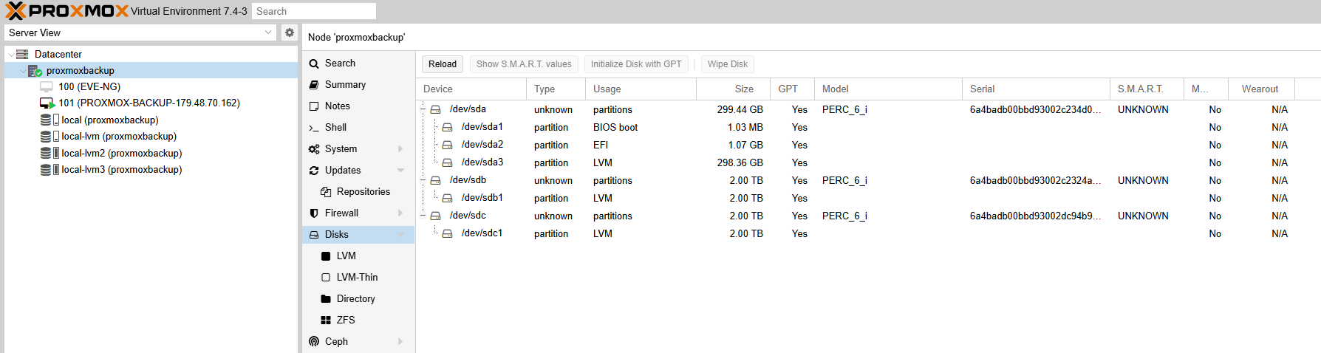The width and height of the screenshot is (1321, 353).
Task: Click the Disks hard-drive icon in the menu
Action: [314, 235]
